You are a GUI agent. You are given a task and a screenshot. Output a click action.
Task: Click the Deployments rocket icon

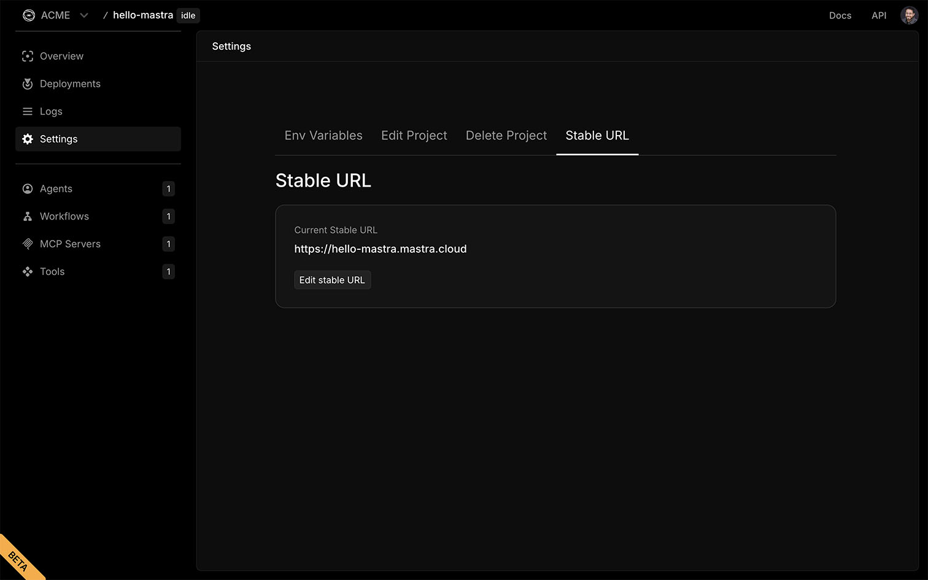coord(28,84)
